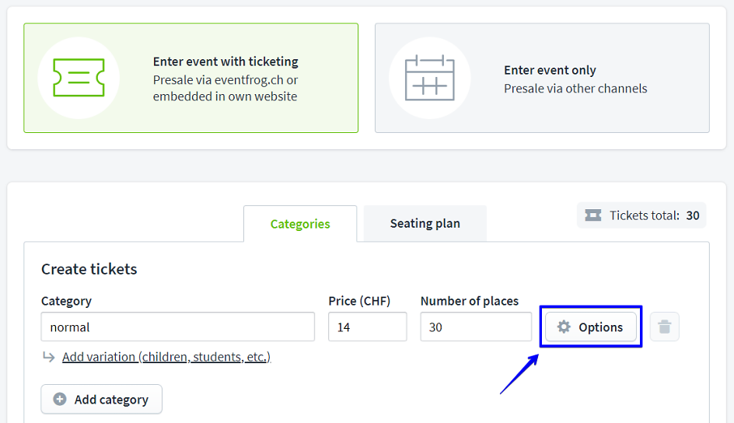
Task: Open Options for the normal category
Action: point(591,327)
